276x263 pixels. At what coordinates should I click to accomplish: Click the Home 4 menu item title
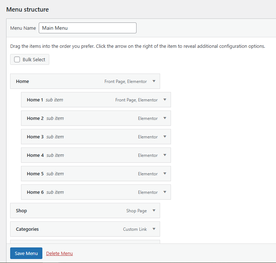coord(35,155)
